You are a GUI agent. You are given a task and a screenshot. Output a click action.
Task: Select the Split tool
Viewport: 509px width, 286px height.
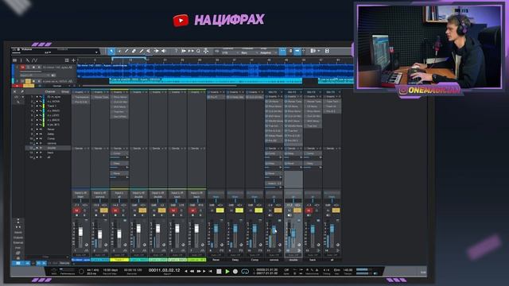(x=126, y=51)
